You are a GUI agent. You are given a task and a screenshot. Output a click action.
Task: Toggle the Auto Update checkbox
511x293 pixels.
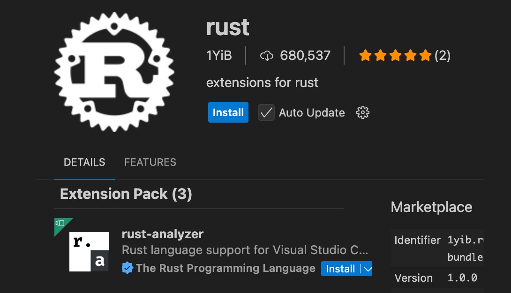(x=266, y=112)
